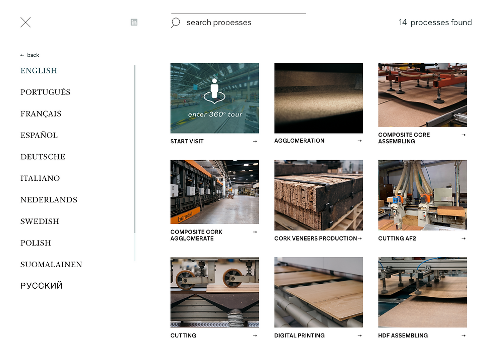492x345 pixels.
Task: Open Composite Core Assembling thumbnail
Action: (422, 95)
